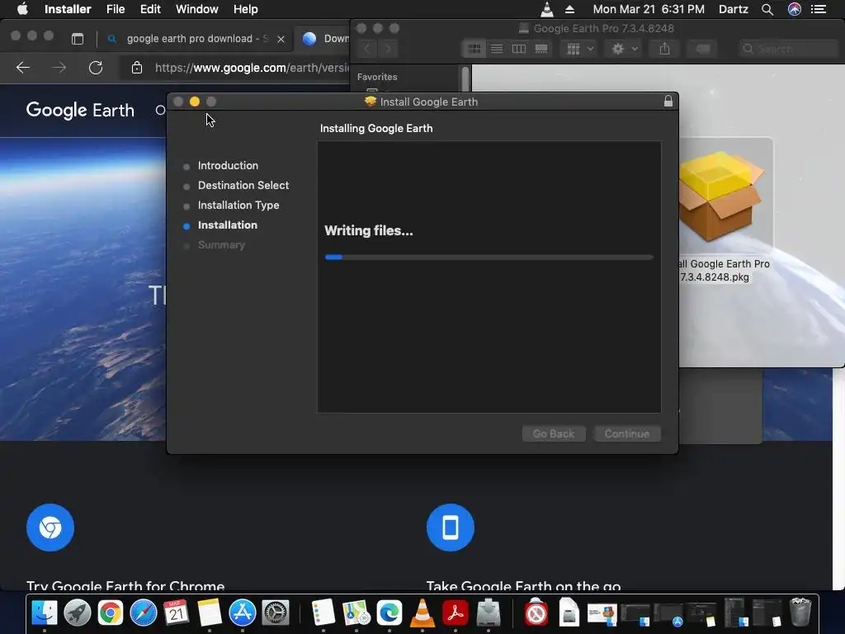Open Maps from the dock

click(356, 613)
